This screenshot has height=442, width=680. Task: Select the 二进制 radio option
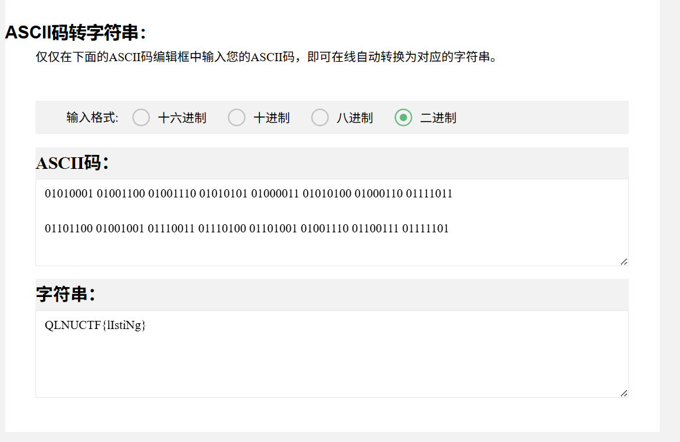click(403, 118)
